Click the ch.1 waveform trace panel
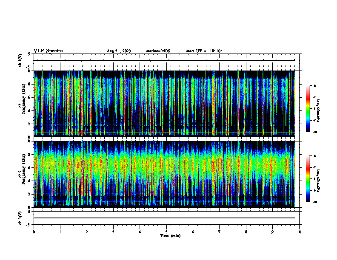The height and width of the screenshot is (260, 337). (x=166, y=60)
